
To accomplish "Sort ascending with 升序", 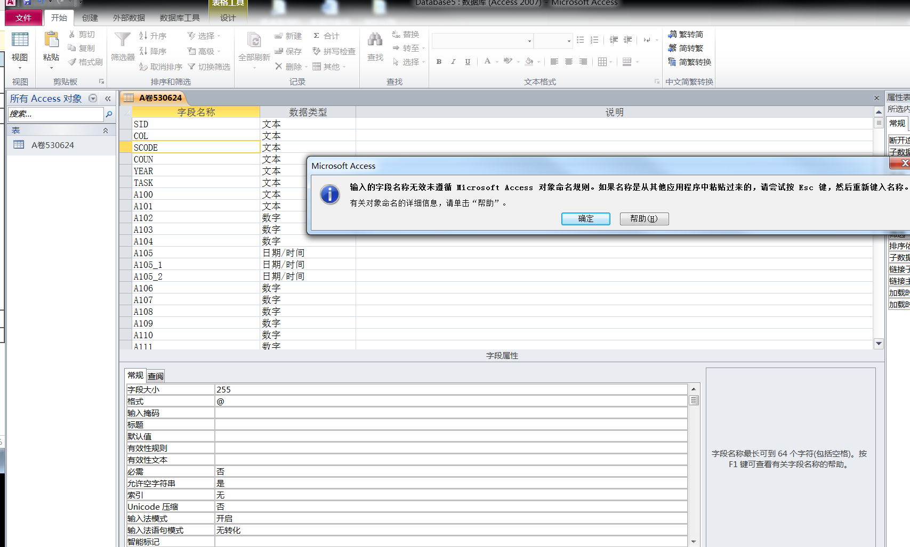I will click(x=152, y=36).
